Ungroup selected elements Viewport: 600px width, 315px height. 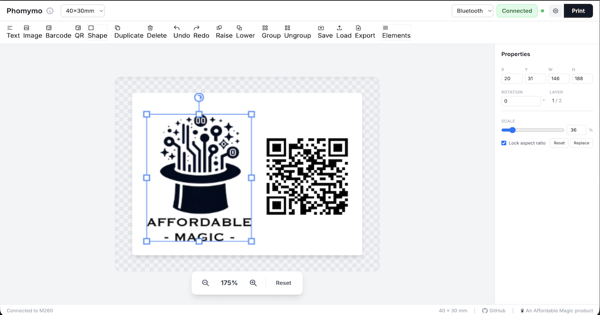point(297,32)
